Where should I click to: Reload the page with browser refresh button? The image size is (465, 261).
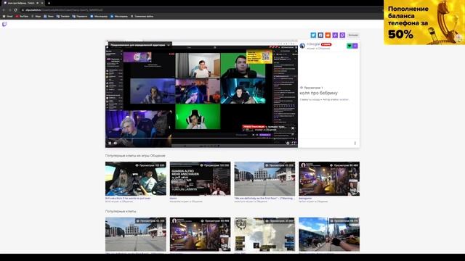[x=15, y=9]
